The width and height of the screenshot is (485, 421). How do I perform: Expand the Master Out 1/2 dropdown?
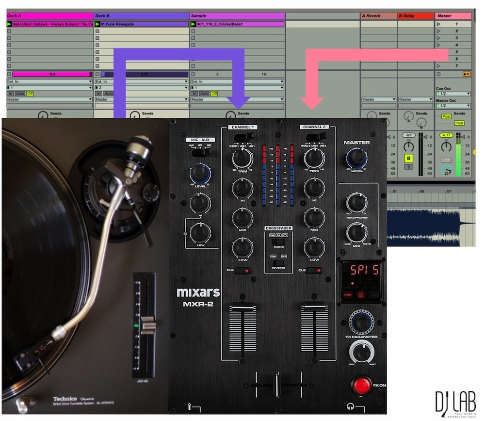453,106
